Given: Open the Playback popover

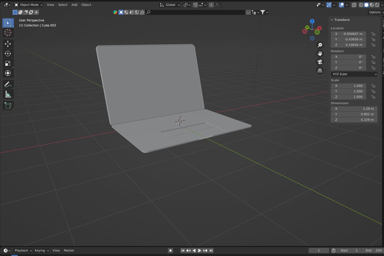Looking at the screenshot, I should (23, 251).
